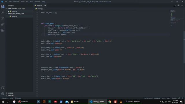Select main.py in JUMBLE_THE_WORD_GAME folder
Screen dimensions: 185x104
[19, 16]
